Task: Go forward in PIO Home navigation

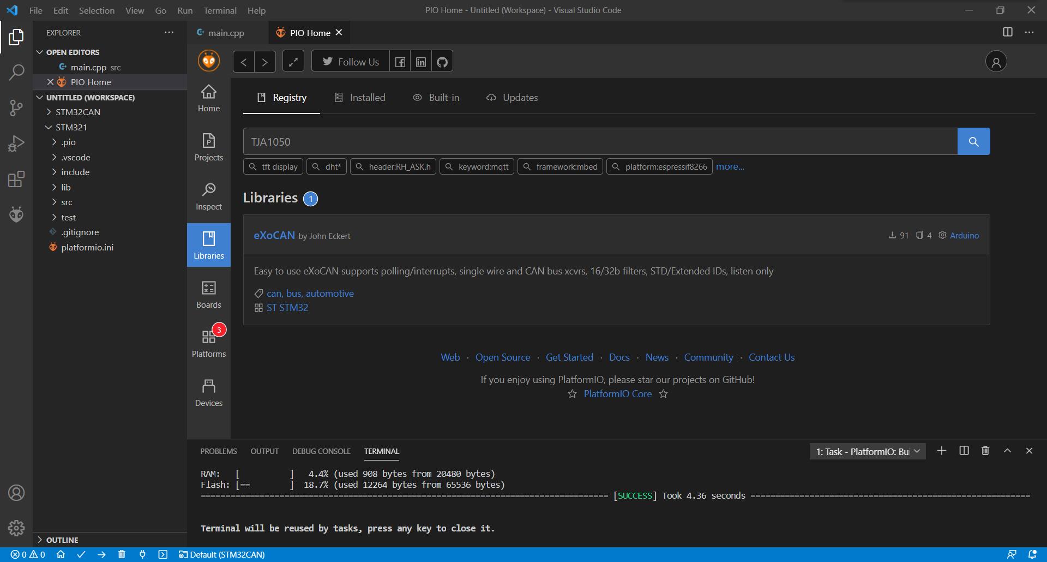Action: 264,62
